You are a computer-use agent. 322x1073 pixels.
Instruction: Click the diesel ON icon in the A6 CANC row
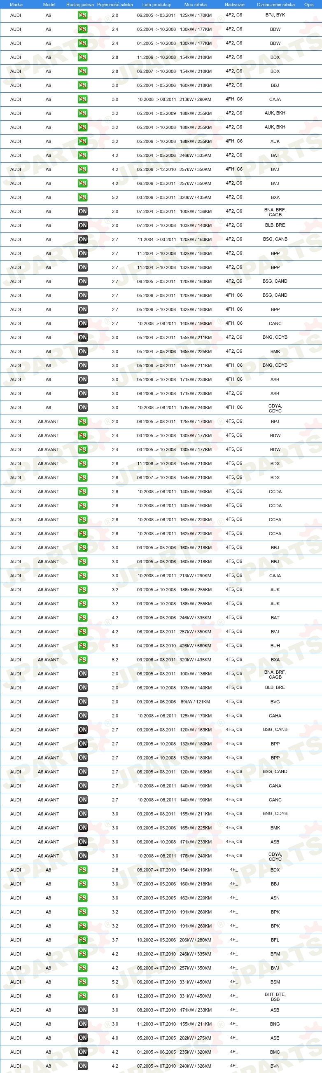click(x=82, y=323)
